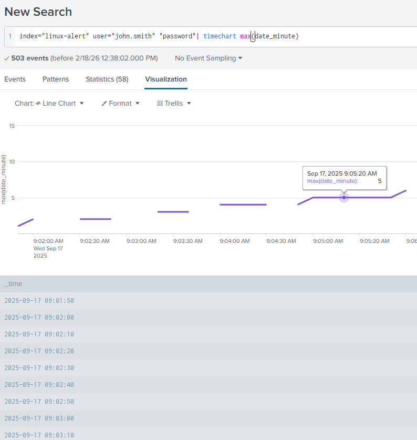Click the Trellis grid icon

160,104
